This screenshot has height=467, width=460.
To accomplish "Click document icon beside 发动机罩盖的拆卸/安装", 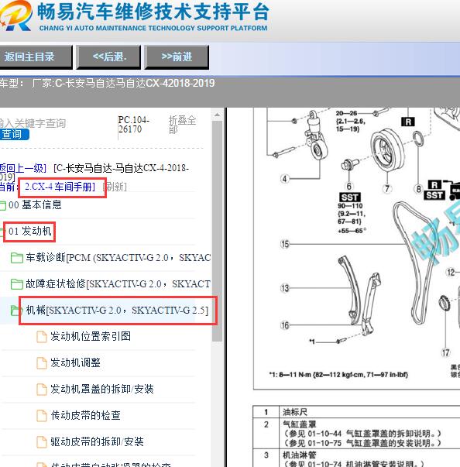I will 42,390.
